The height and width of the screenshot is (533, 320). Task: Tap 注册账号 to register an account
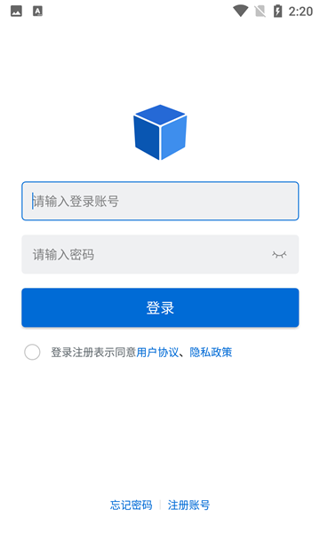(188, 505)
